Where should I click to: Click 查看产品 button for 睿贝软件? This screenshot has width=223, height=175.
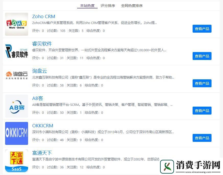click(202, 56)
